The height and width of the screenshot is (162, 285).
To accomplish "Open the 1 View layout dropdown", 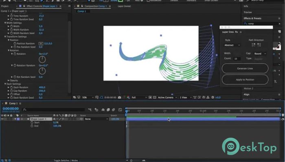I will coord(185,98).
